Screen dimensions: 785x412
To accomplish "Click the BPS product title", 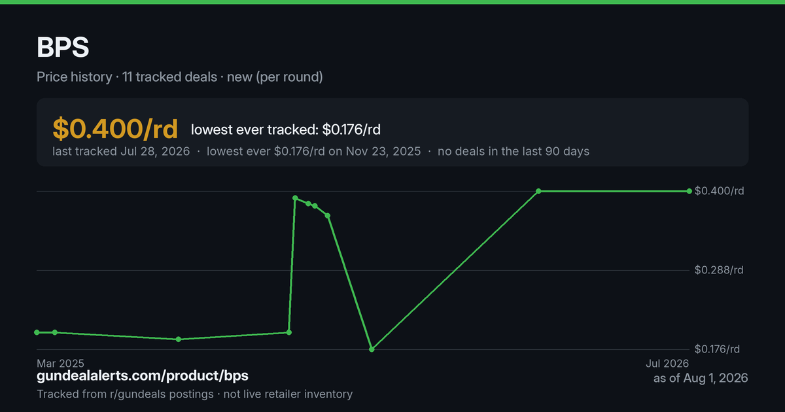I will pos(63,48).
